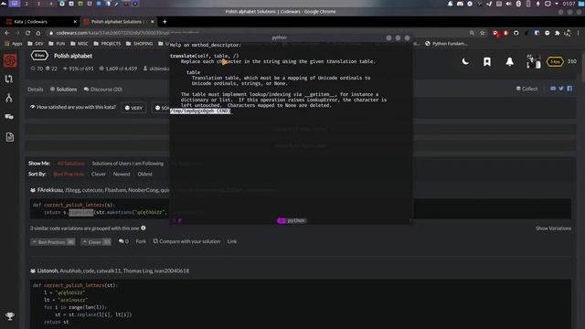This screenshot has height=329, width=585.
Task: Open the DEV bookmarks folder
Action: (x=35, y=44)
